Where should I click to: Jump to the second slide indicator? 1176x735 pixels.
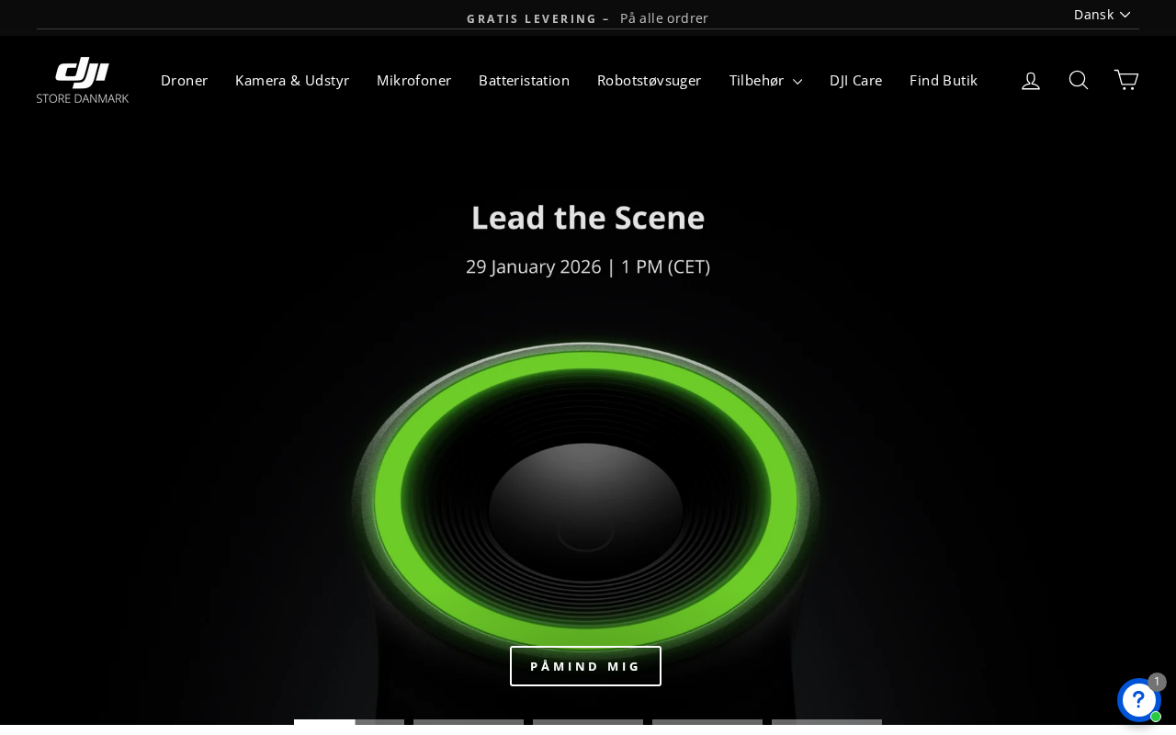(469, 723)
